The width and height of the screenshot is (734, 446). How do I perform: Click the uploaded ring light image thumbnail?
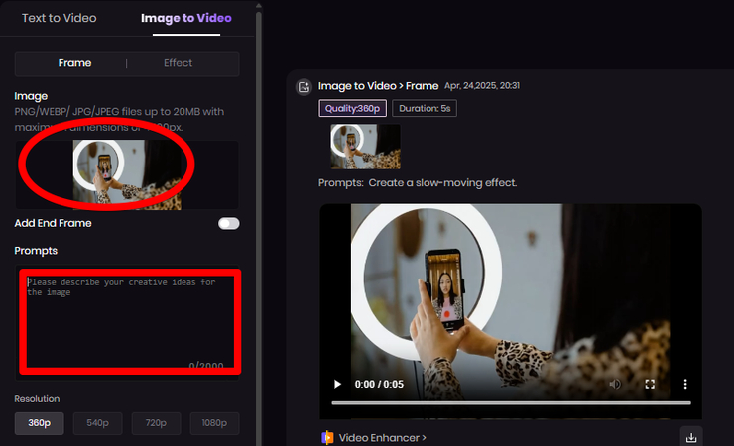127,174
